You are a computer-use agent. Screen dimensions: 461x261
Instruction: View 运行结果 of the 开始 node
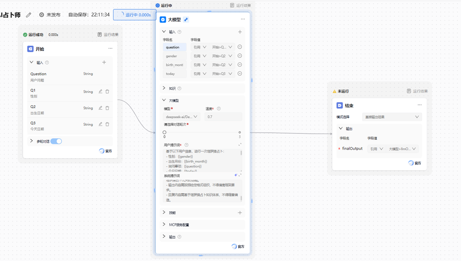(108, 35)
